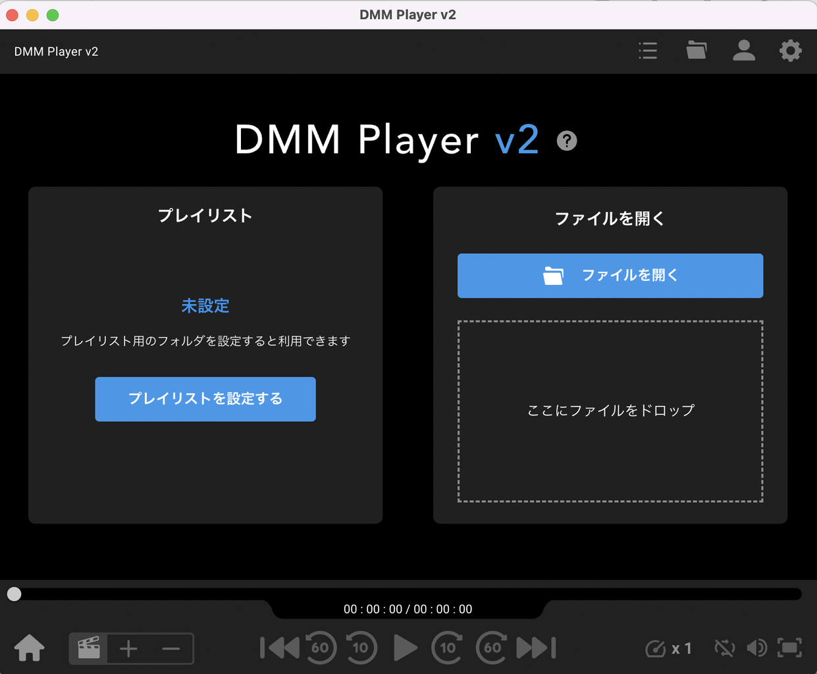Skip to next track
The image size is (817, 674).
[536, 648]
